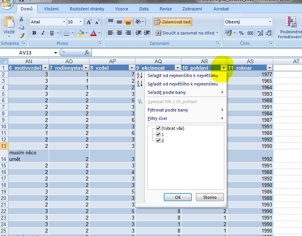Screen dimensions: 302x236
Task: Open filter dropdown for 6_motivvzdel
Action: click(45, 68)
